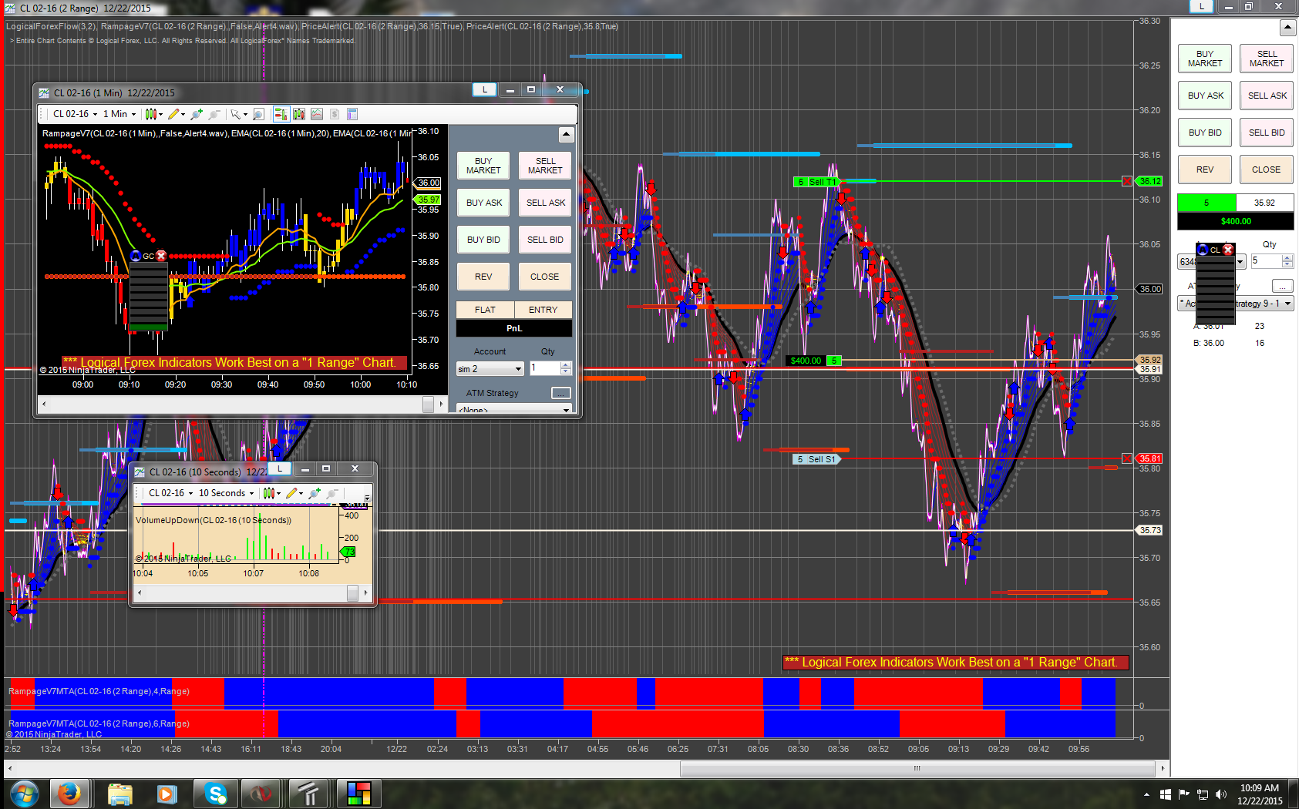
Task: Open the 1 Min interval dropdown
Action: tap(119, 114)
